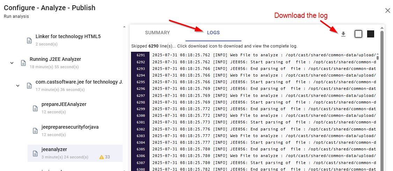Switch log view to white light theme

click(358, 34)
